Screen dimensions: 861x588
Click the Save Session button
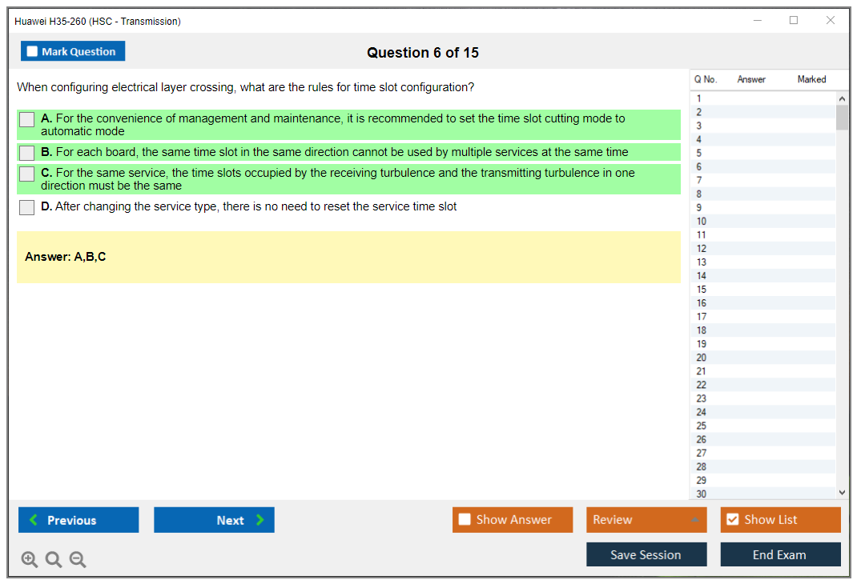pos(646,554)
